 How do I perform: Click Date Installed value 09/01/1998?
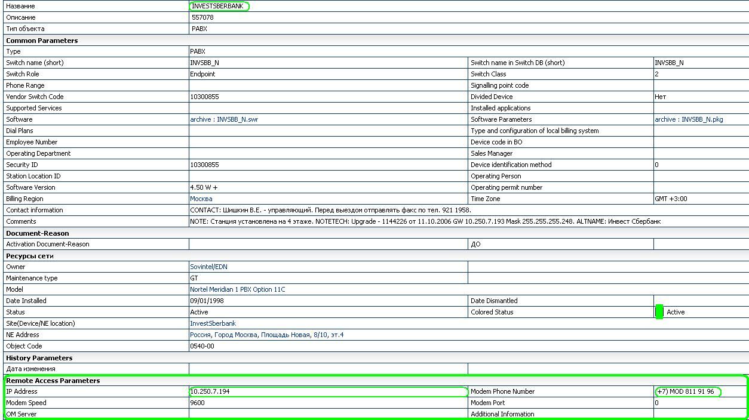(207, 301)
